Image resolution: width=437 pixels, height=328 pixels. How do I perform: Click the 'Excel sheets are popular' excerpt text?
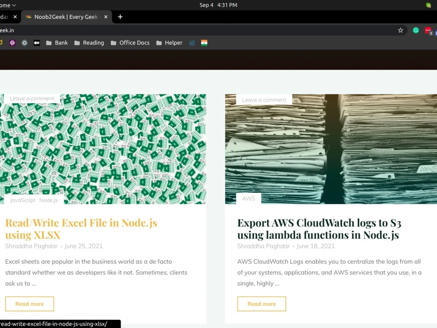(x=96, y=272)
